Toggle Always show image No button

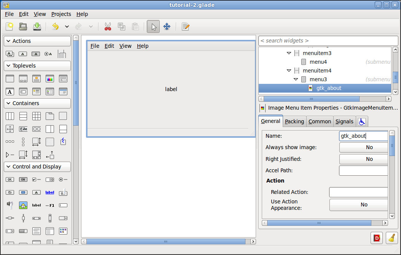(364, 147)
